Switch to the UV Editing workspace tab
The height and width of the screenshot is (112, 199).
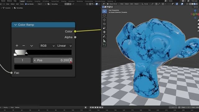point(46,1)
